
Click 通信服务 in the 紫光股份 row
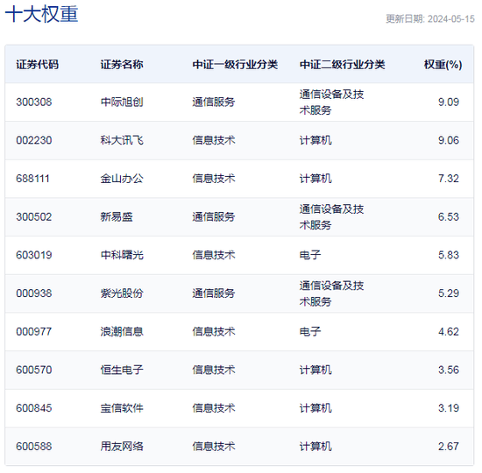click(x=214, y=293)
